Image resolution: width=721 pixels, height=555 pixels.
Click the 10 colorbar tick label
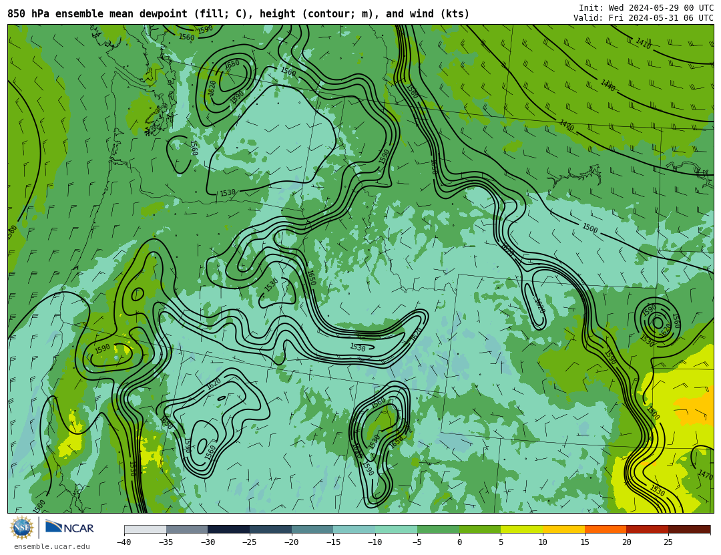(x=543, y=542)
